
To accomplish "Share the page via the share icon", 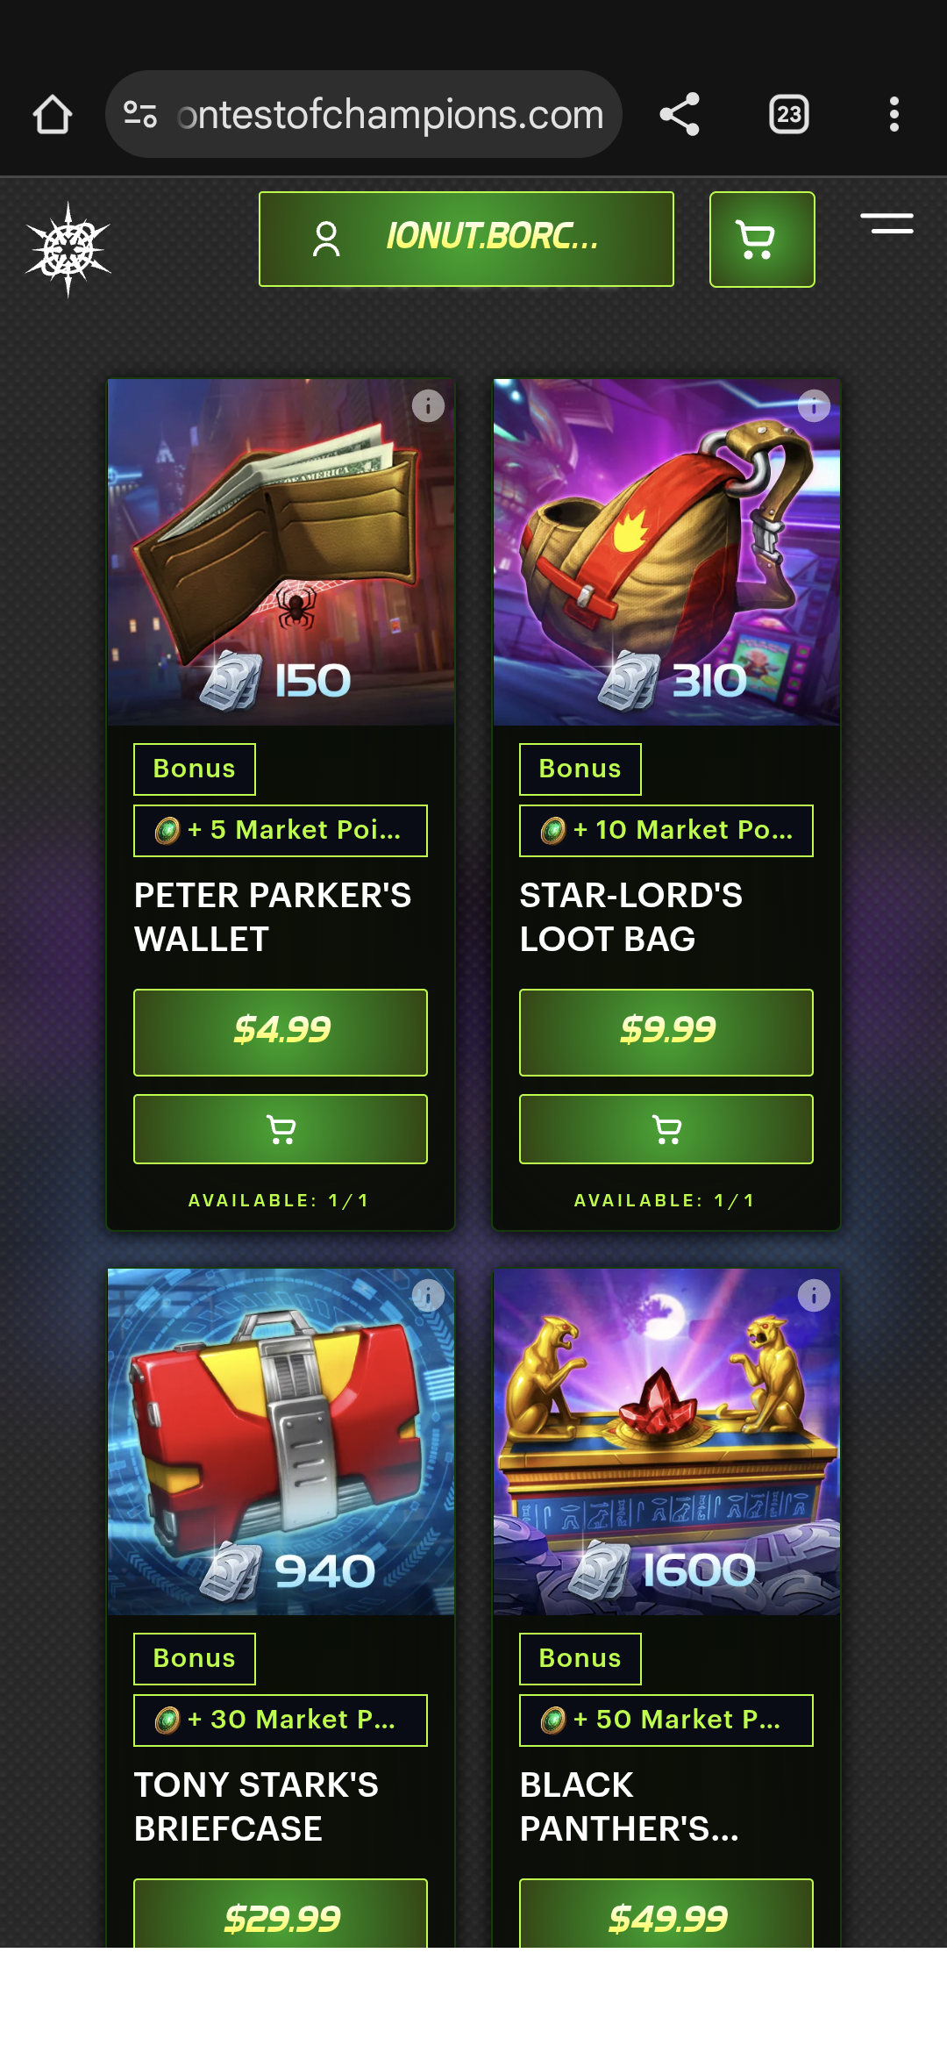I will coord(680,115).
